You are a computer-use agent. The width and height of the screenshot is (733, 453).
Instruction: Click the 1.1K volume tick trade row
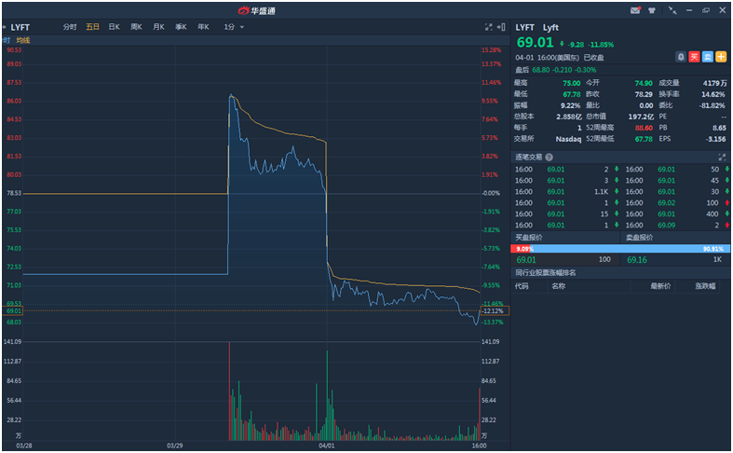(x=566, y=191)
